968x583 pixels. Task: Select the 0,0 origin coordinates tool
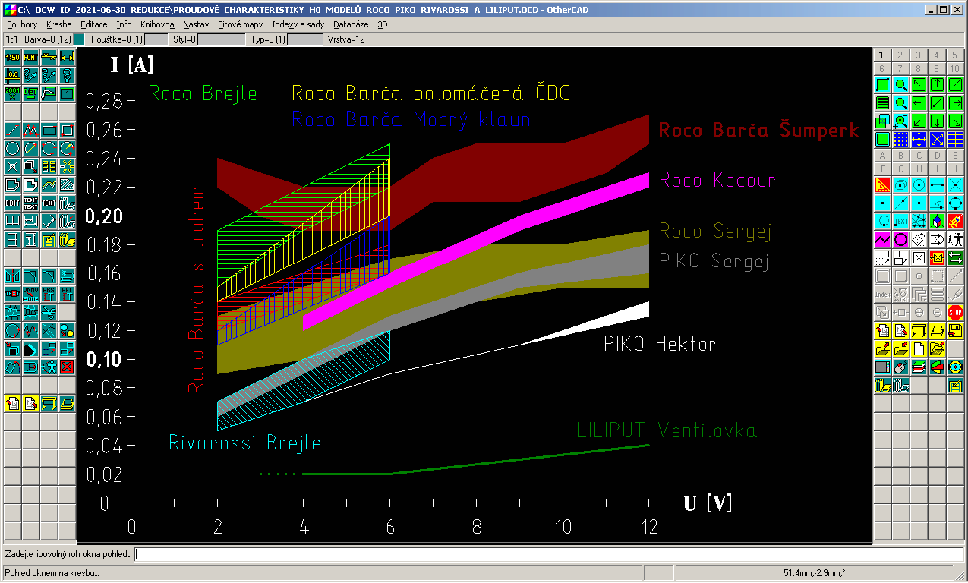12,74
